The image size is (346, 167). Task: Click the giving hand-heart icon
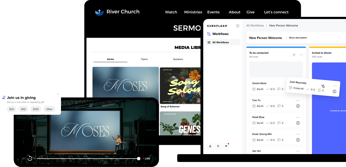pyautogui.click(x=4, y=97)
